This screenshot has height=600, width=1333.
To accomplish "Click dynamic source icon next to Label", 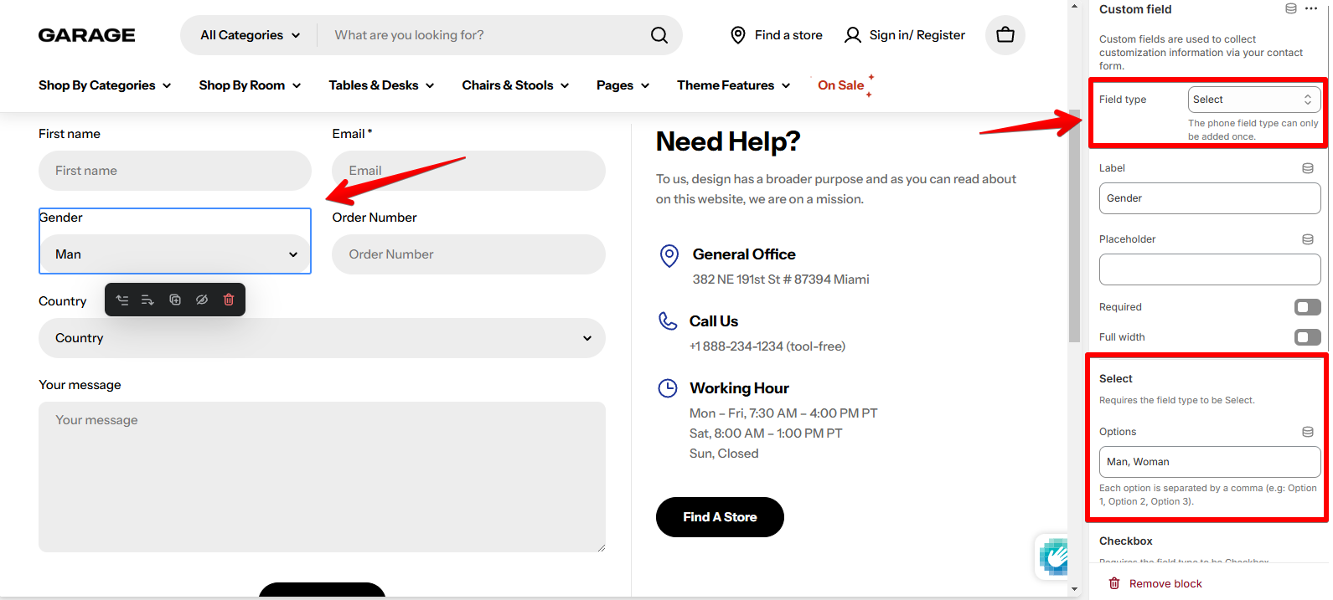I will pos(1308,168).
